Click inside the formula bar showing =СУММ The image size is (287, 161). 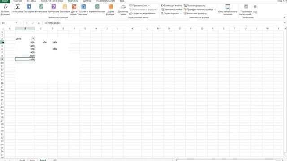pyautogui.click(x=163, y=23)
